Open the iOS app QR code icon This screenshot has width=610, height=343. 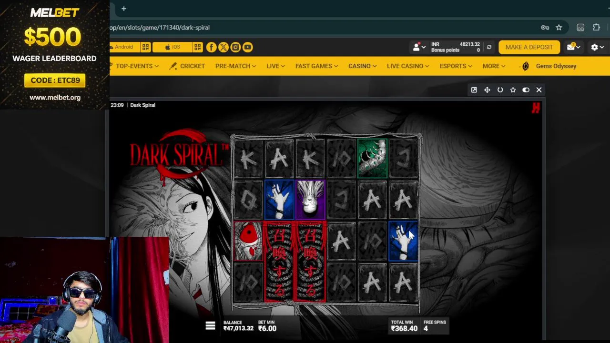pos(197,47)
